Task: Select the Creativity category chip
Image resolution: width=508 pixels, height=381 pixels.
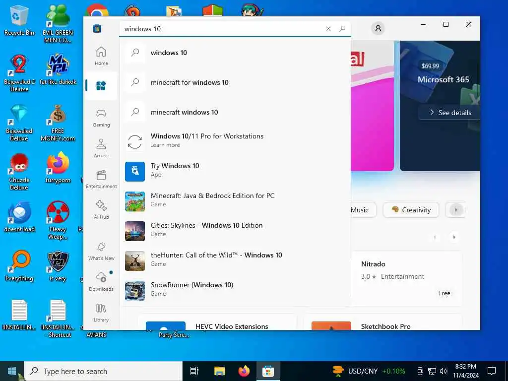Action: click(x=411, y=210)
